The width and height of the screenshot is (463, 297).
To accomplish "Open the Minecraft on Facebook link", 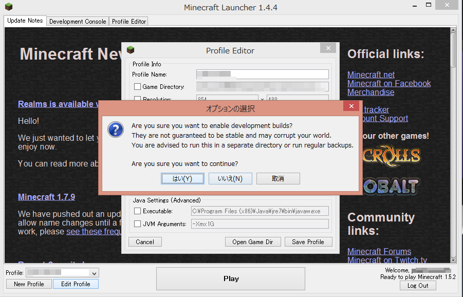I will point(389,84).
